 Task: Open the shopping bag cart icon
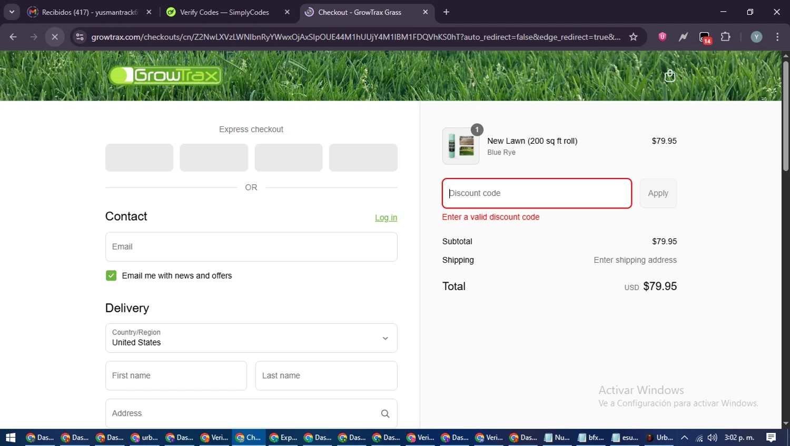(669, 76)
